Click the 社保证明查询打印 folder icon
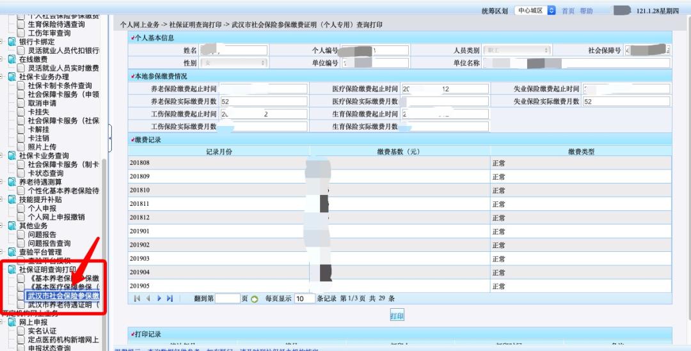Screen dimensions: 691x351 (12, 270)
